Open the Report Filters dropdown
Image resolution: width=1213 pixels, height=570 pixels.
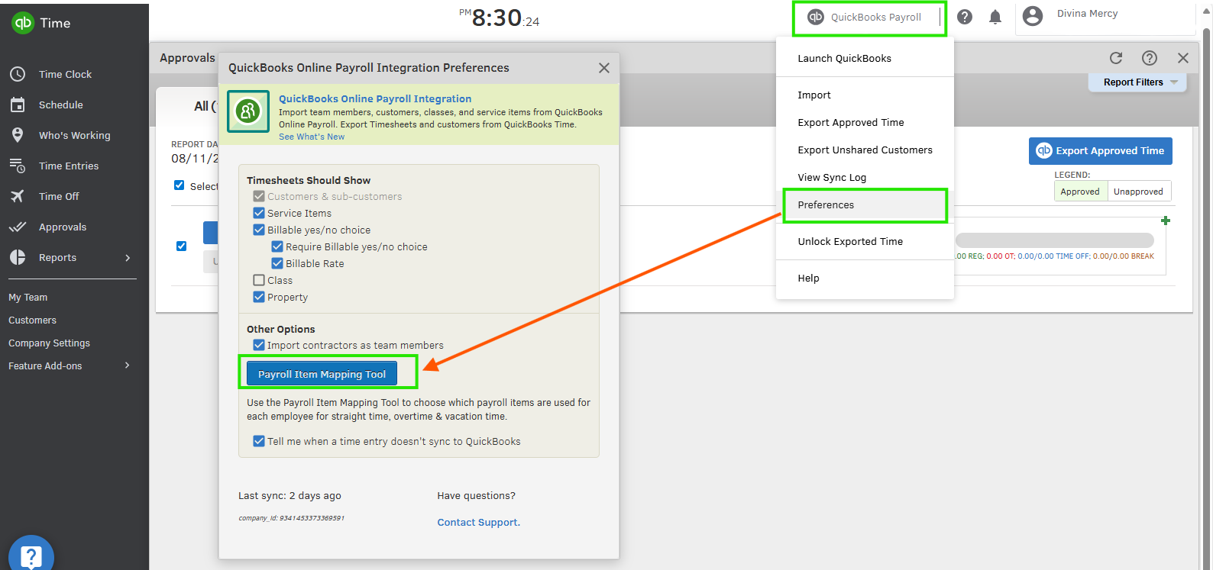pos(1138,82)
